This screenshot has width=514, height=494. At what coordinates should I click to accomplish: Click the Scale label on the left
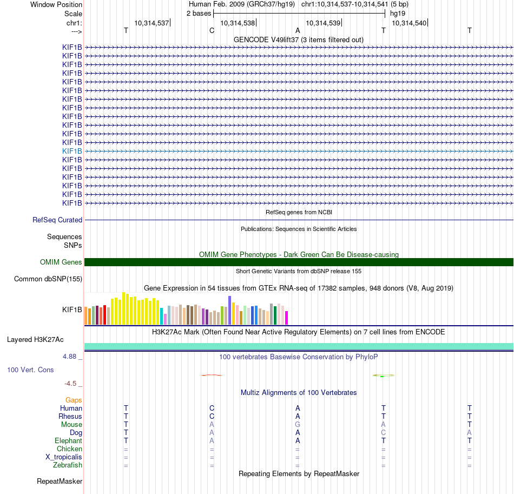tap(73, 14)
